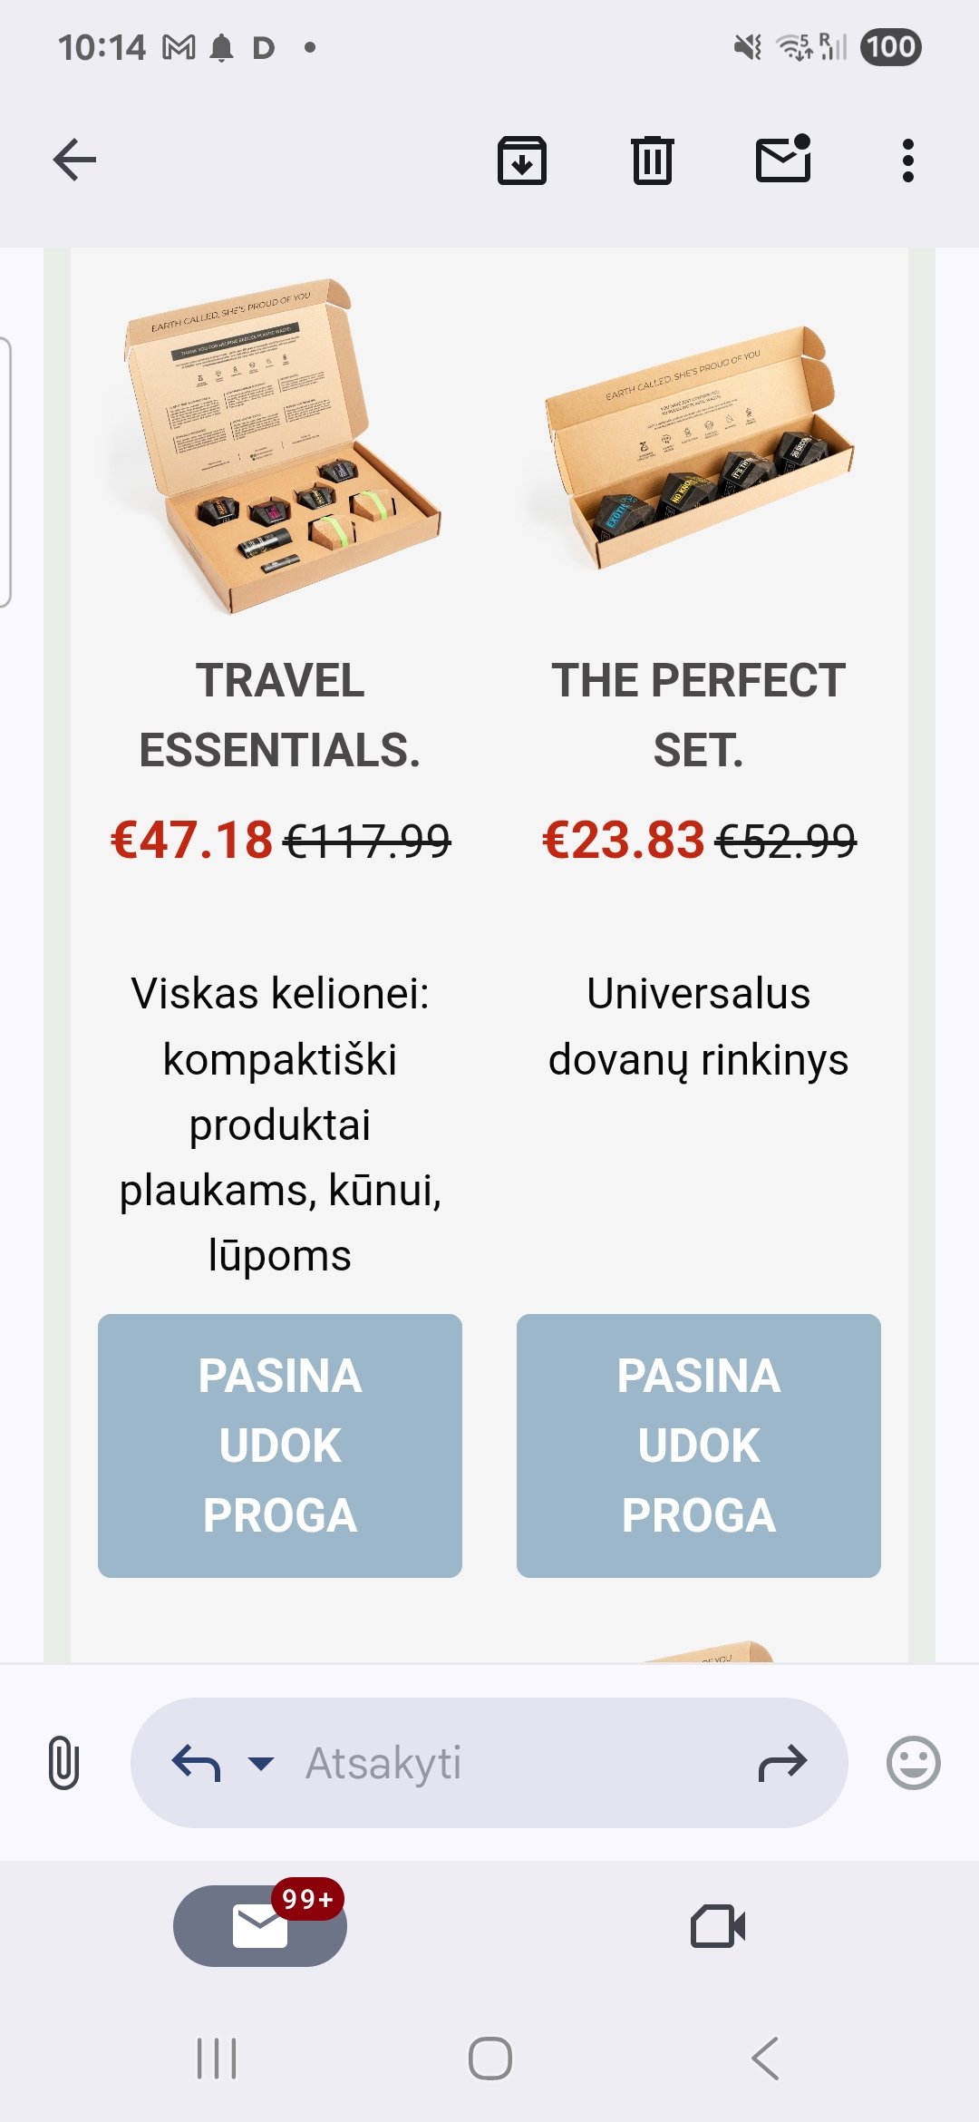Tap the Travel Essentials title link
This screenshot has width=979, height=2122.
tap(280, 715)
